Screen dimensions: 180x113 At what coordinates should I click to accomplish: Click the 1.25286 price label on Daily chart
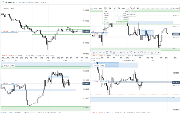pyautogui.click(x=176, y=8)
